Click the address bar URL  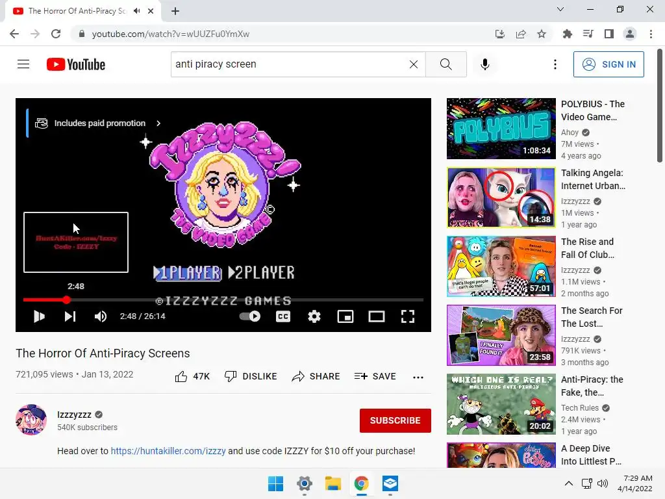(x=171, y=34)
